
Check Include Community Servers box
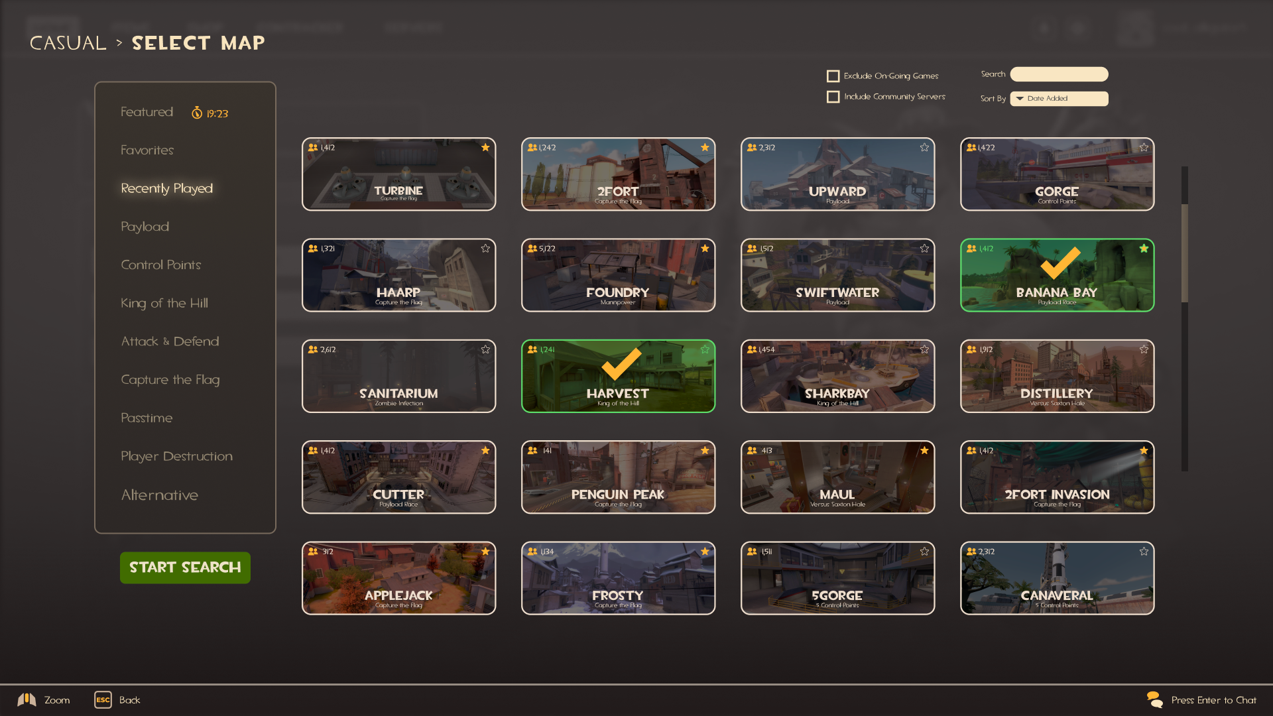point(833,97)
